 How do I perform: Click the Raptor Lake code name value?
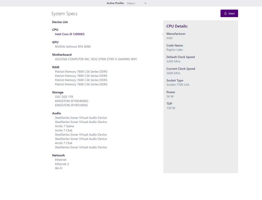174,50
